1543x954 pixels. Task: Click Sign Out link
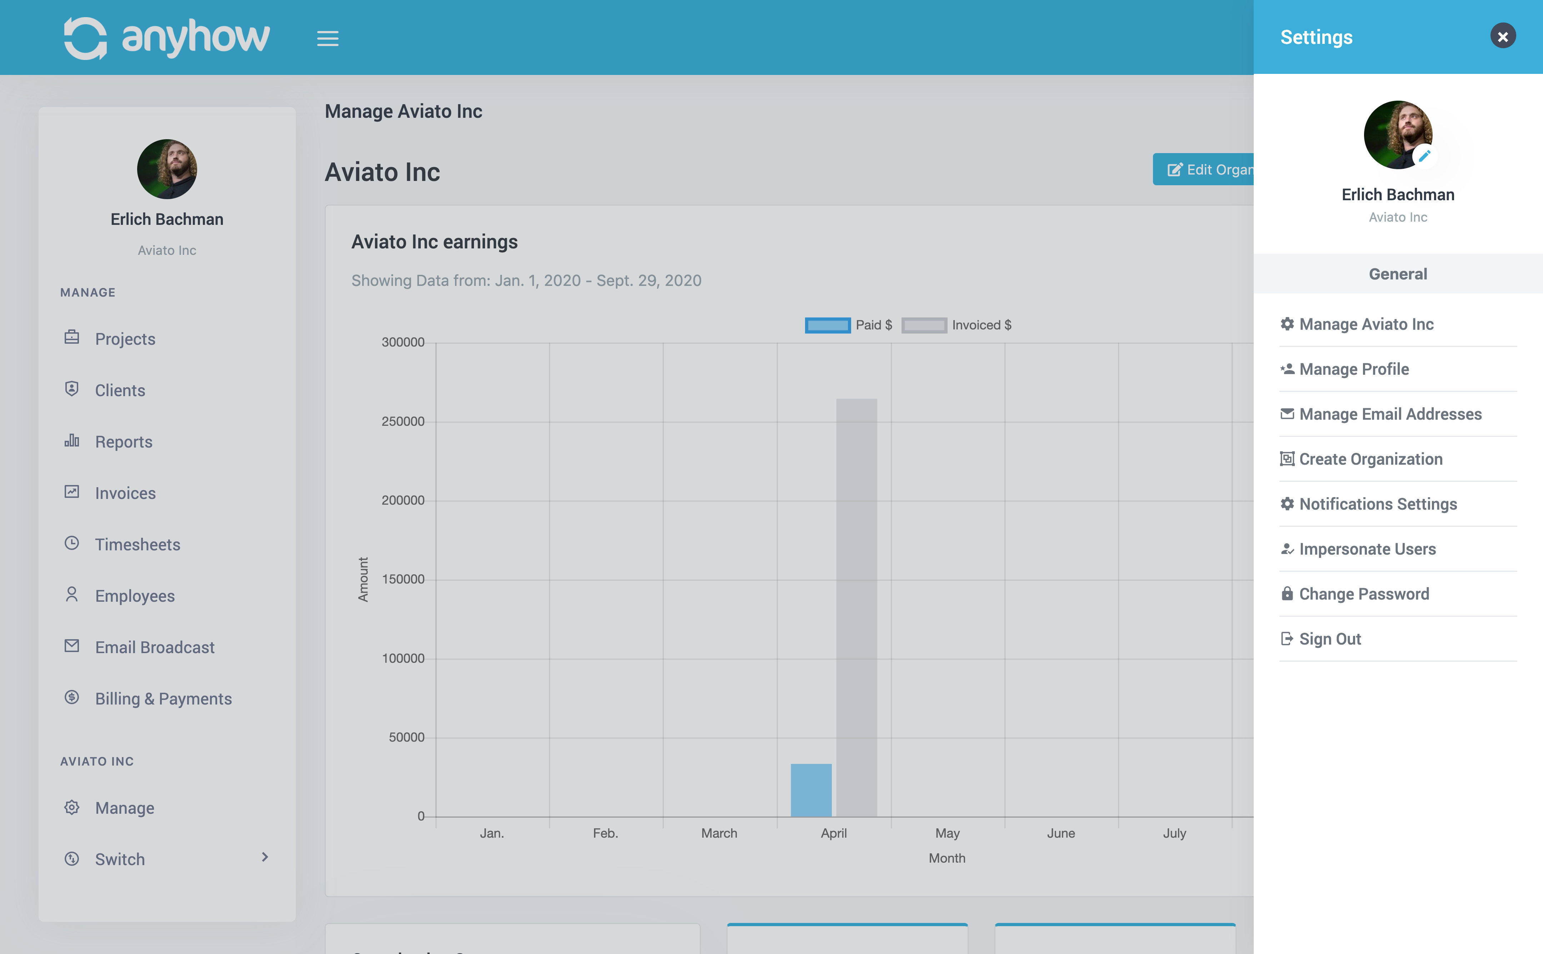1330,638
